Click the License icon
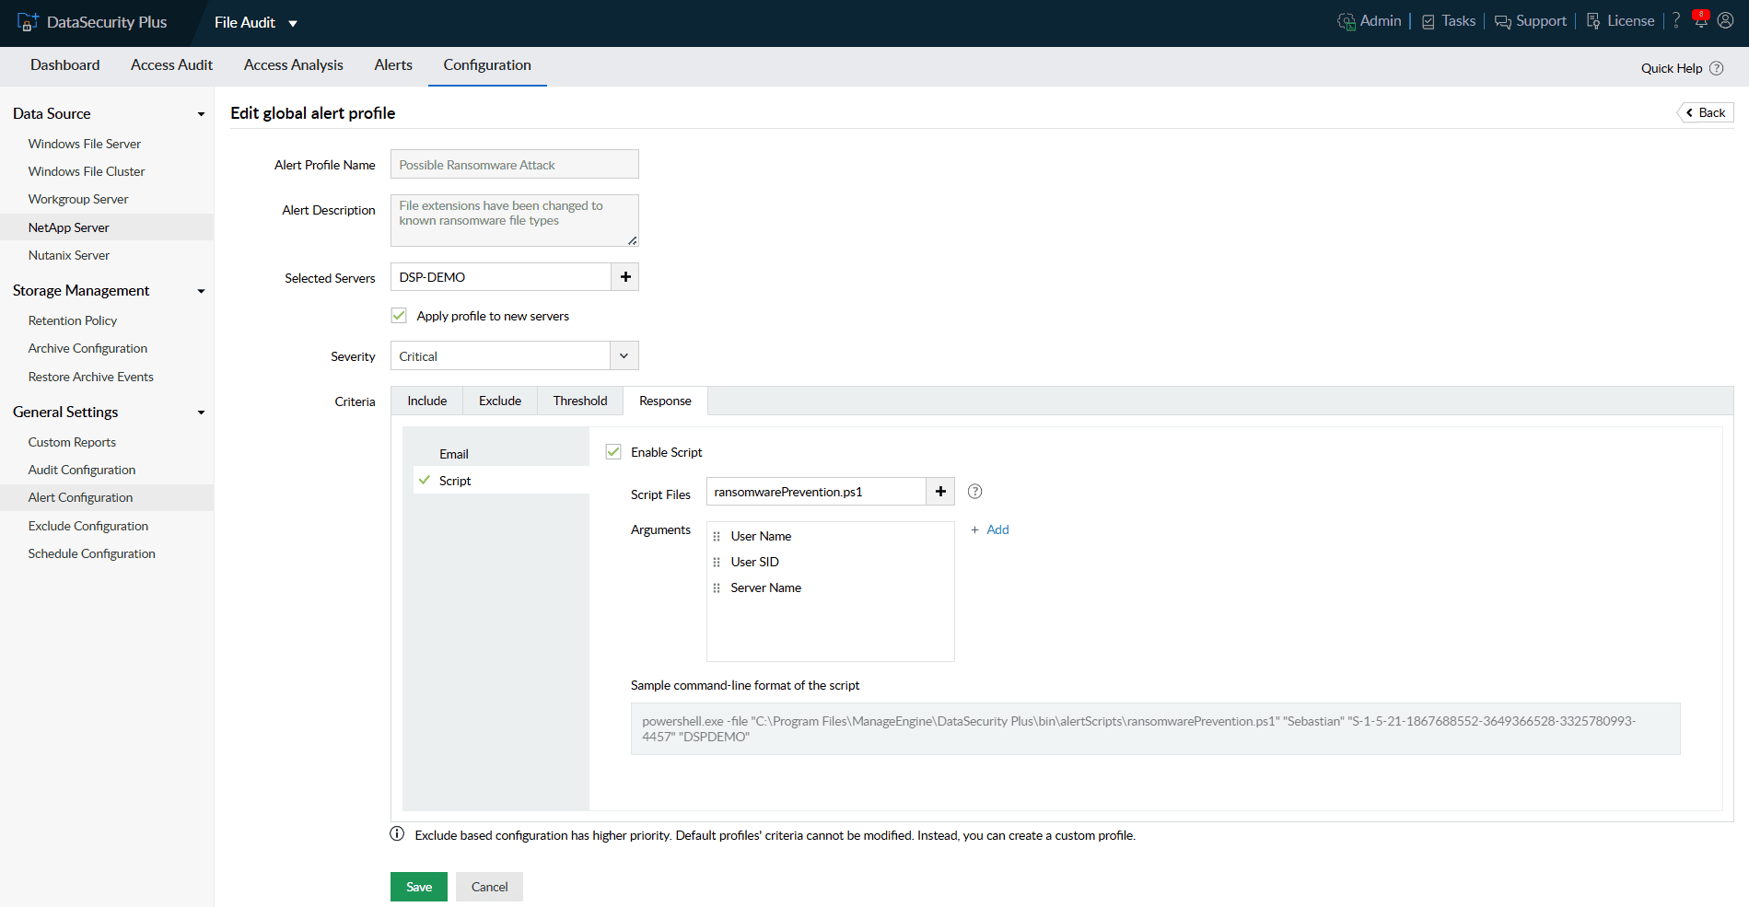 coord(1593,21)
